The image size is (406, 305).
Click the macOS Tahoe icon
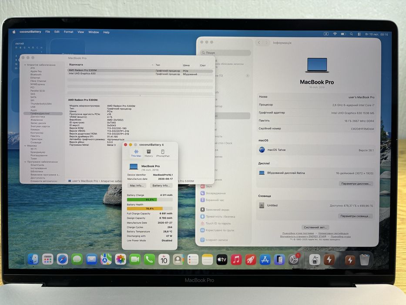click(262, 150)
